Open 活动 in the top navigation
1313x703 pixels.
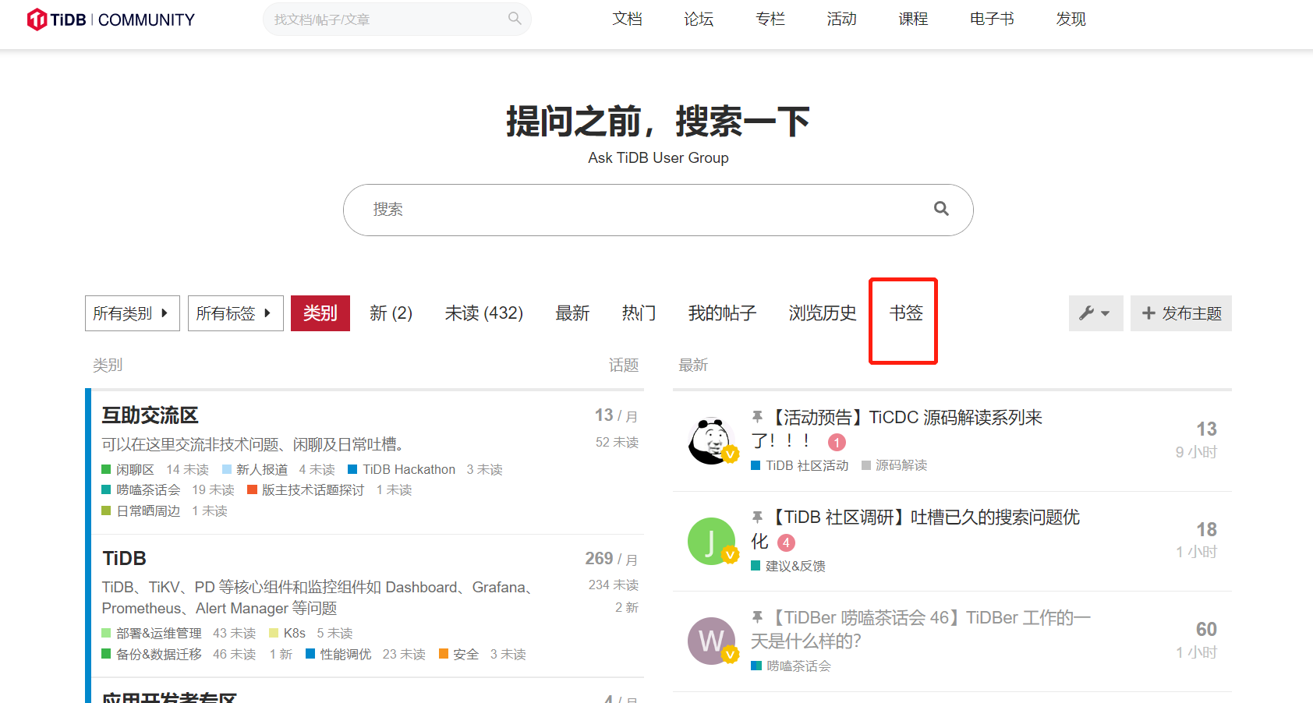842,19
